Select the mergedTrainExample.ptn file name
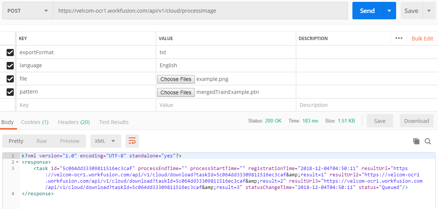 click(228, 92)
